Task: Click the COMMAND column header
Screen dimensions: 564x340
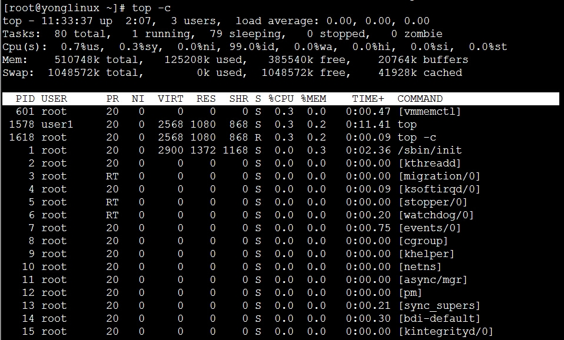Action: (420, 98)
